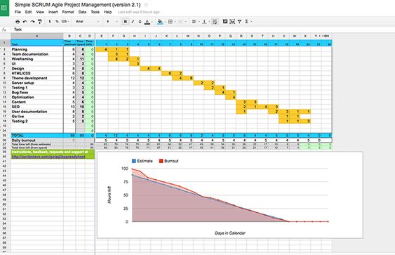Insert a comment from toolbar
The image size is (395, 255).
click(x=225, y=22)
